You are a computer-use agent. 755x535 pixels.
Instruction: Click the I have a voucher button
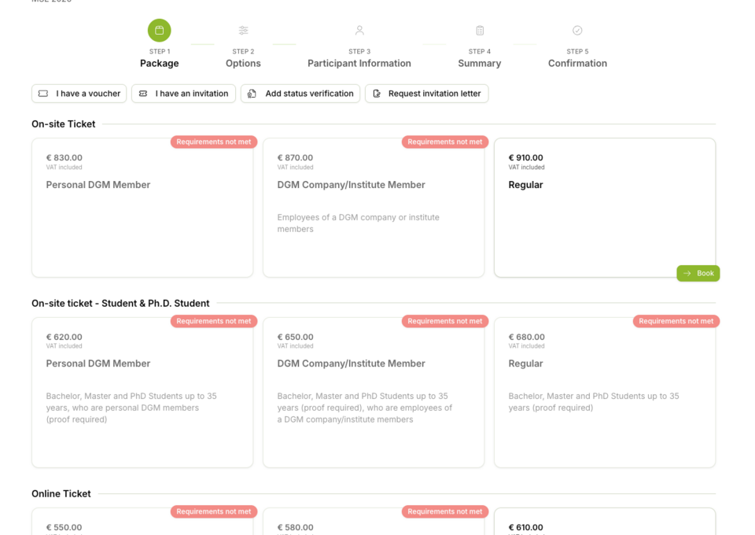point(79,94)
